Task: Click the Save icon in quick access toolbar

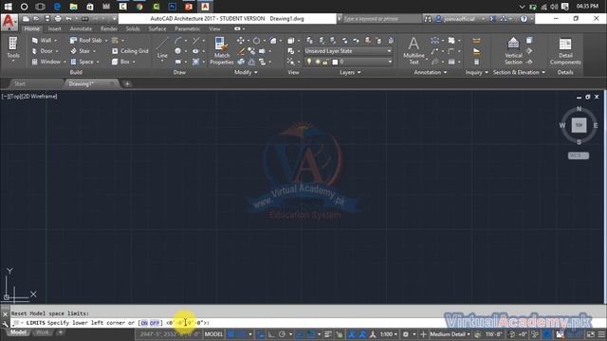Action: pyautogui.click(x=47, y=19)
